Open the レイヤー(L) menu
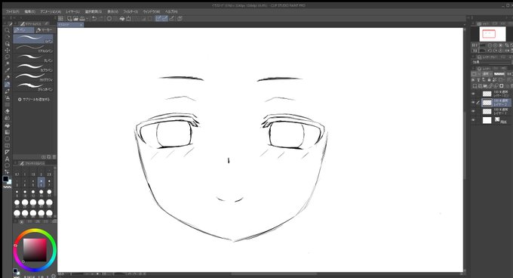Image resolution: width=513 pixels, height=278 pixels. point(72,11)
